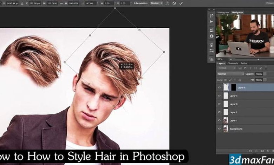Open the Normal blend mode dropdown

(230, 74)
